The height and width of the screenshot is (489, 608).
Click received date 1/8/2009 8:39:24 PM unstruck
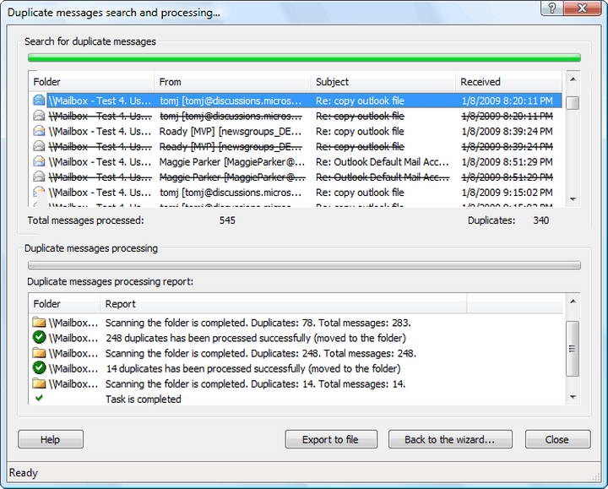(507, 131)
